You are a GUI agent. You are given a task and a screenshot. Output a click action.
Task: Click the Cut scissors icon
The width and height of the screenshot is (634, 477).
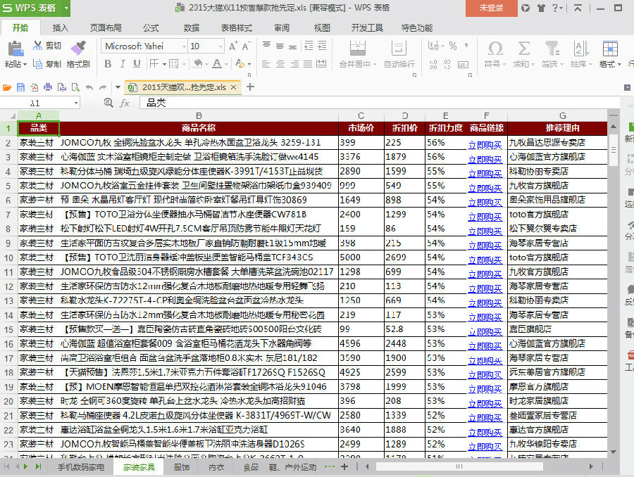click(37, 46)
